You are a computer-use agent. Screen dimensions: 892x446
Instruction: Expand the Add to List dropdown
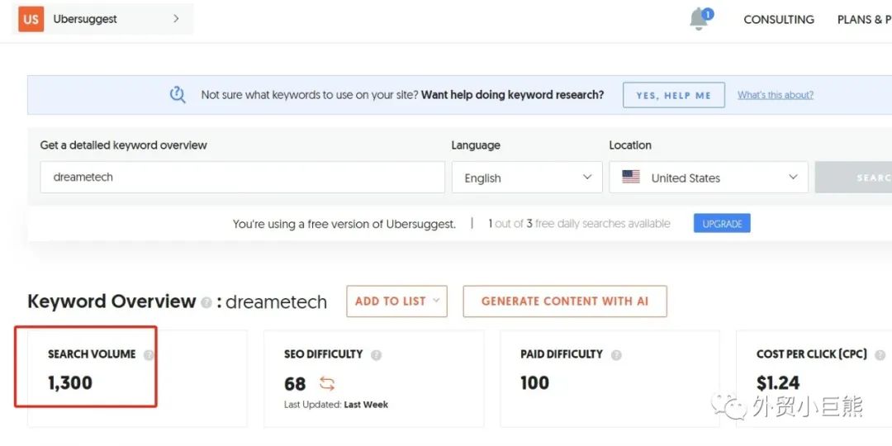pos(396,301)
